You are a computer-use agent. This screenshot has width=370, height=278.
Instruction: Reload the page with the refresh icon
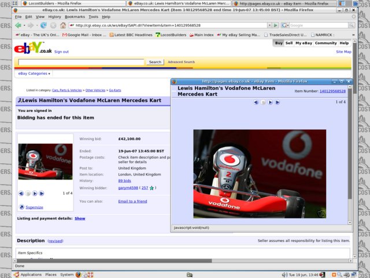[x=43, y=25]
